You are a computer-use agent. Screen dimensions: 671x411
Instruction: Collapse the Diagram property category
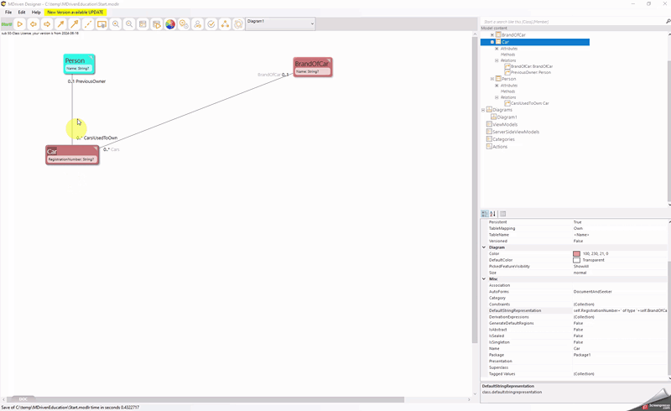click(x=485, y=247)
